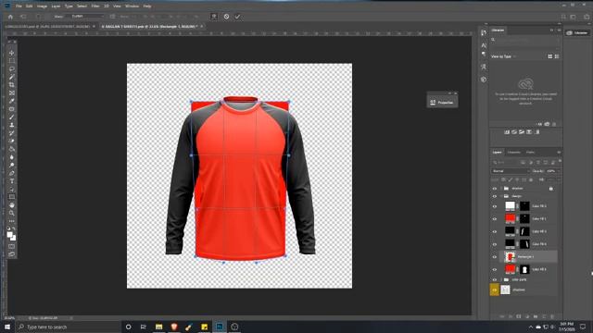The width and height of the screenshot is (593, 333).
Task: Toggle visibility of the white Color Fill layer
Action: click(494, 206)
